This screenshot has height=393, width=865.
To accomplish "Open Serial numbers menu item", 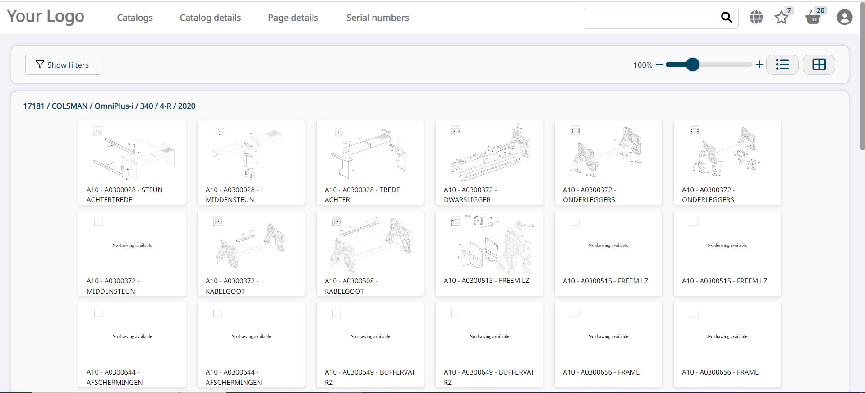I will (377, 18).
